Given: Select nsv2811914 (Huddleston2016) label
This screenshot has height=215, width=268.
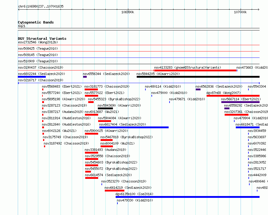Looking at the screenshot, I should pyautogui.click(x=66, y=118).
